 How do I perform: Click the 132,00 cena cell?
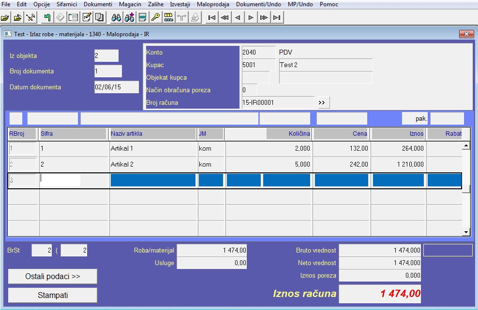point(342,148)
